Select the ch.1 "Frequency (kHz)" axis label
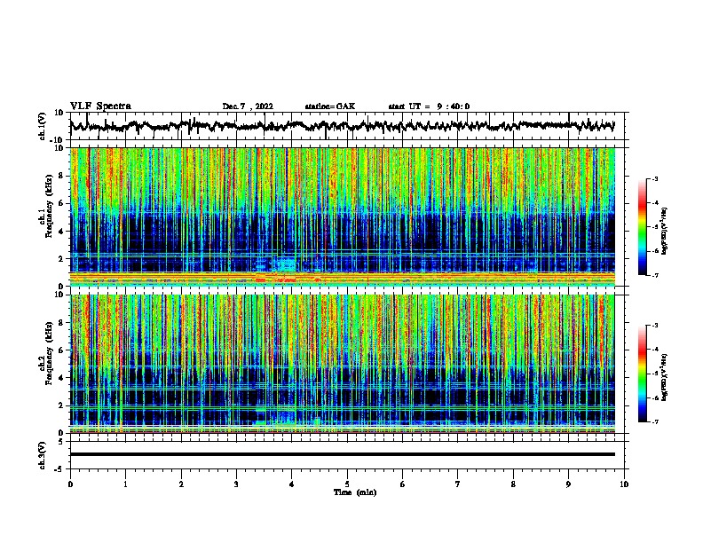Viewport: 703px width, 543px height. pos(49,208)
